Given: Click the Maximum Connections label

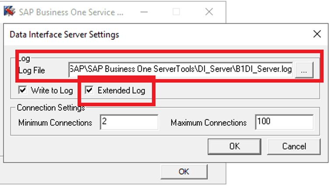Looking at the screenshot, I should point(209,122).
